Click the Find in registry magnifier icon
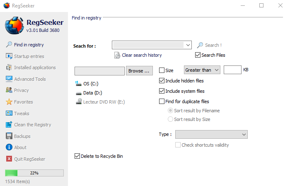This screenshot has height=186, width=290. 9,45
